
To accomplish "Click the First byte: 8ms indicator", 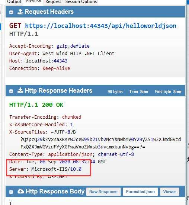I will 168,92.
